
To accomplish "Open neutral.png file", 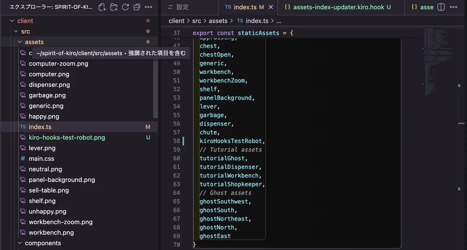I will click(x=45, y=169).
